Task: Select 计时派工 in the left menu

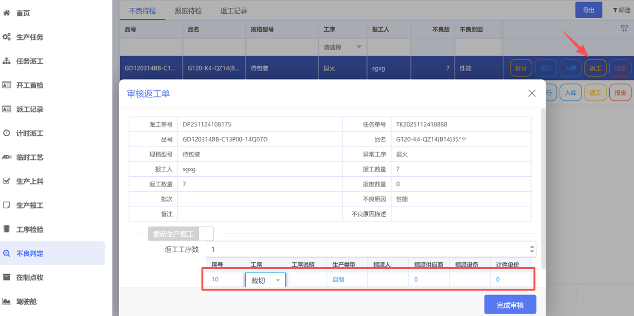Action: pyautogui.click(x=30, y=133)
